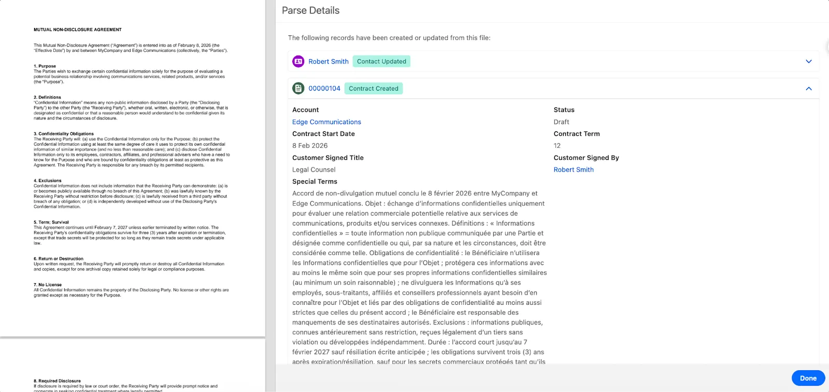Click the purple contact icon beside Robert Smith
The image size is (829, 392).
point(298,61)
